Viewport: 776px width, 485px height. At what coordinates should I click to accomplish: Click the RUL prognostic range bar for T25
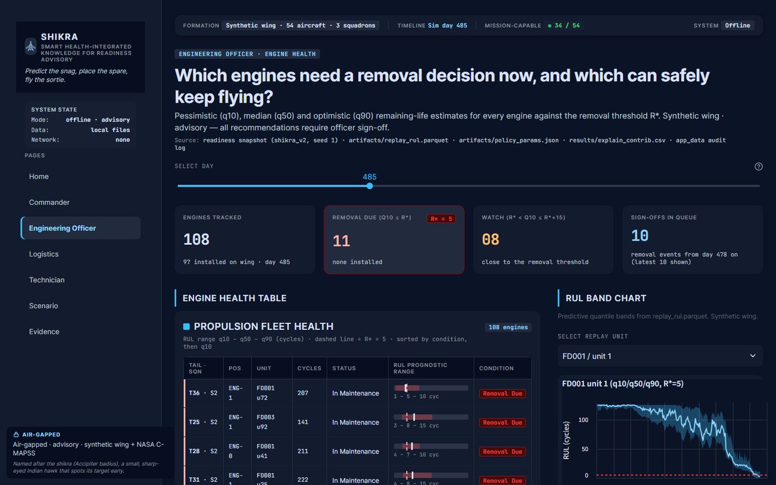[x=431, y=417]
